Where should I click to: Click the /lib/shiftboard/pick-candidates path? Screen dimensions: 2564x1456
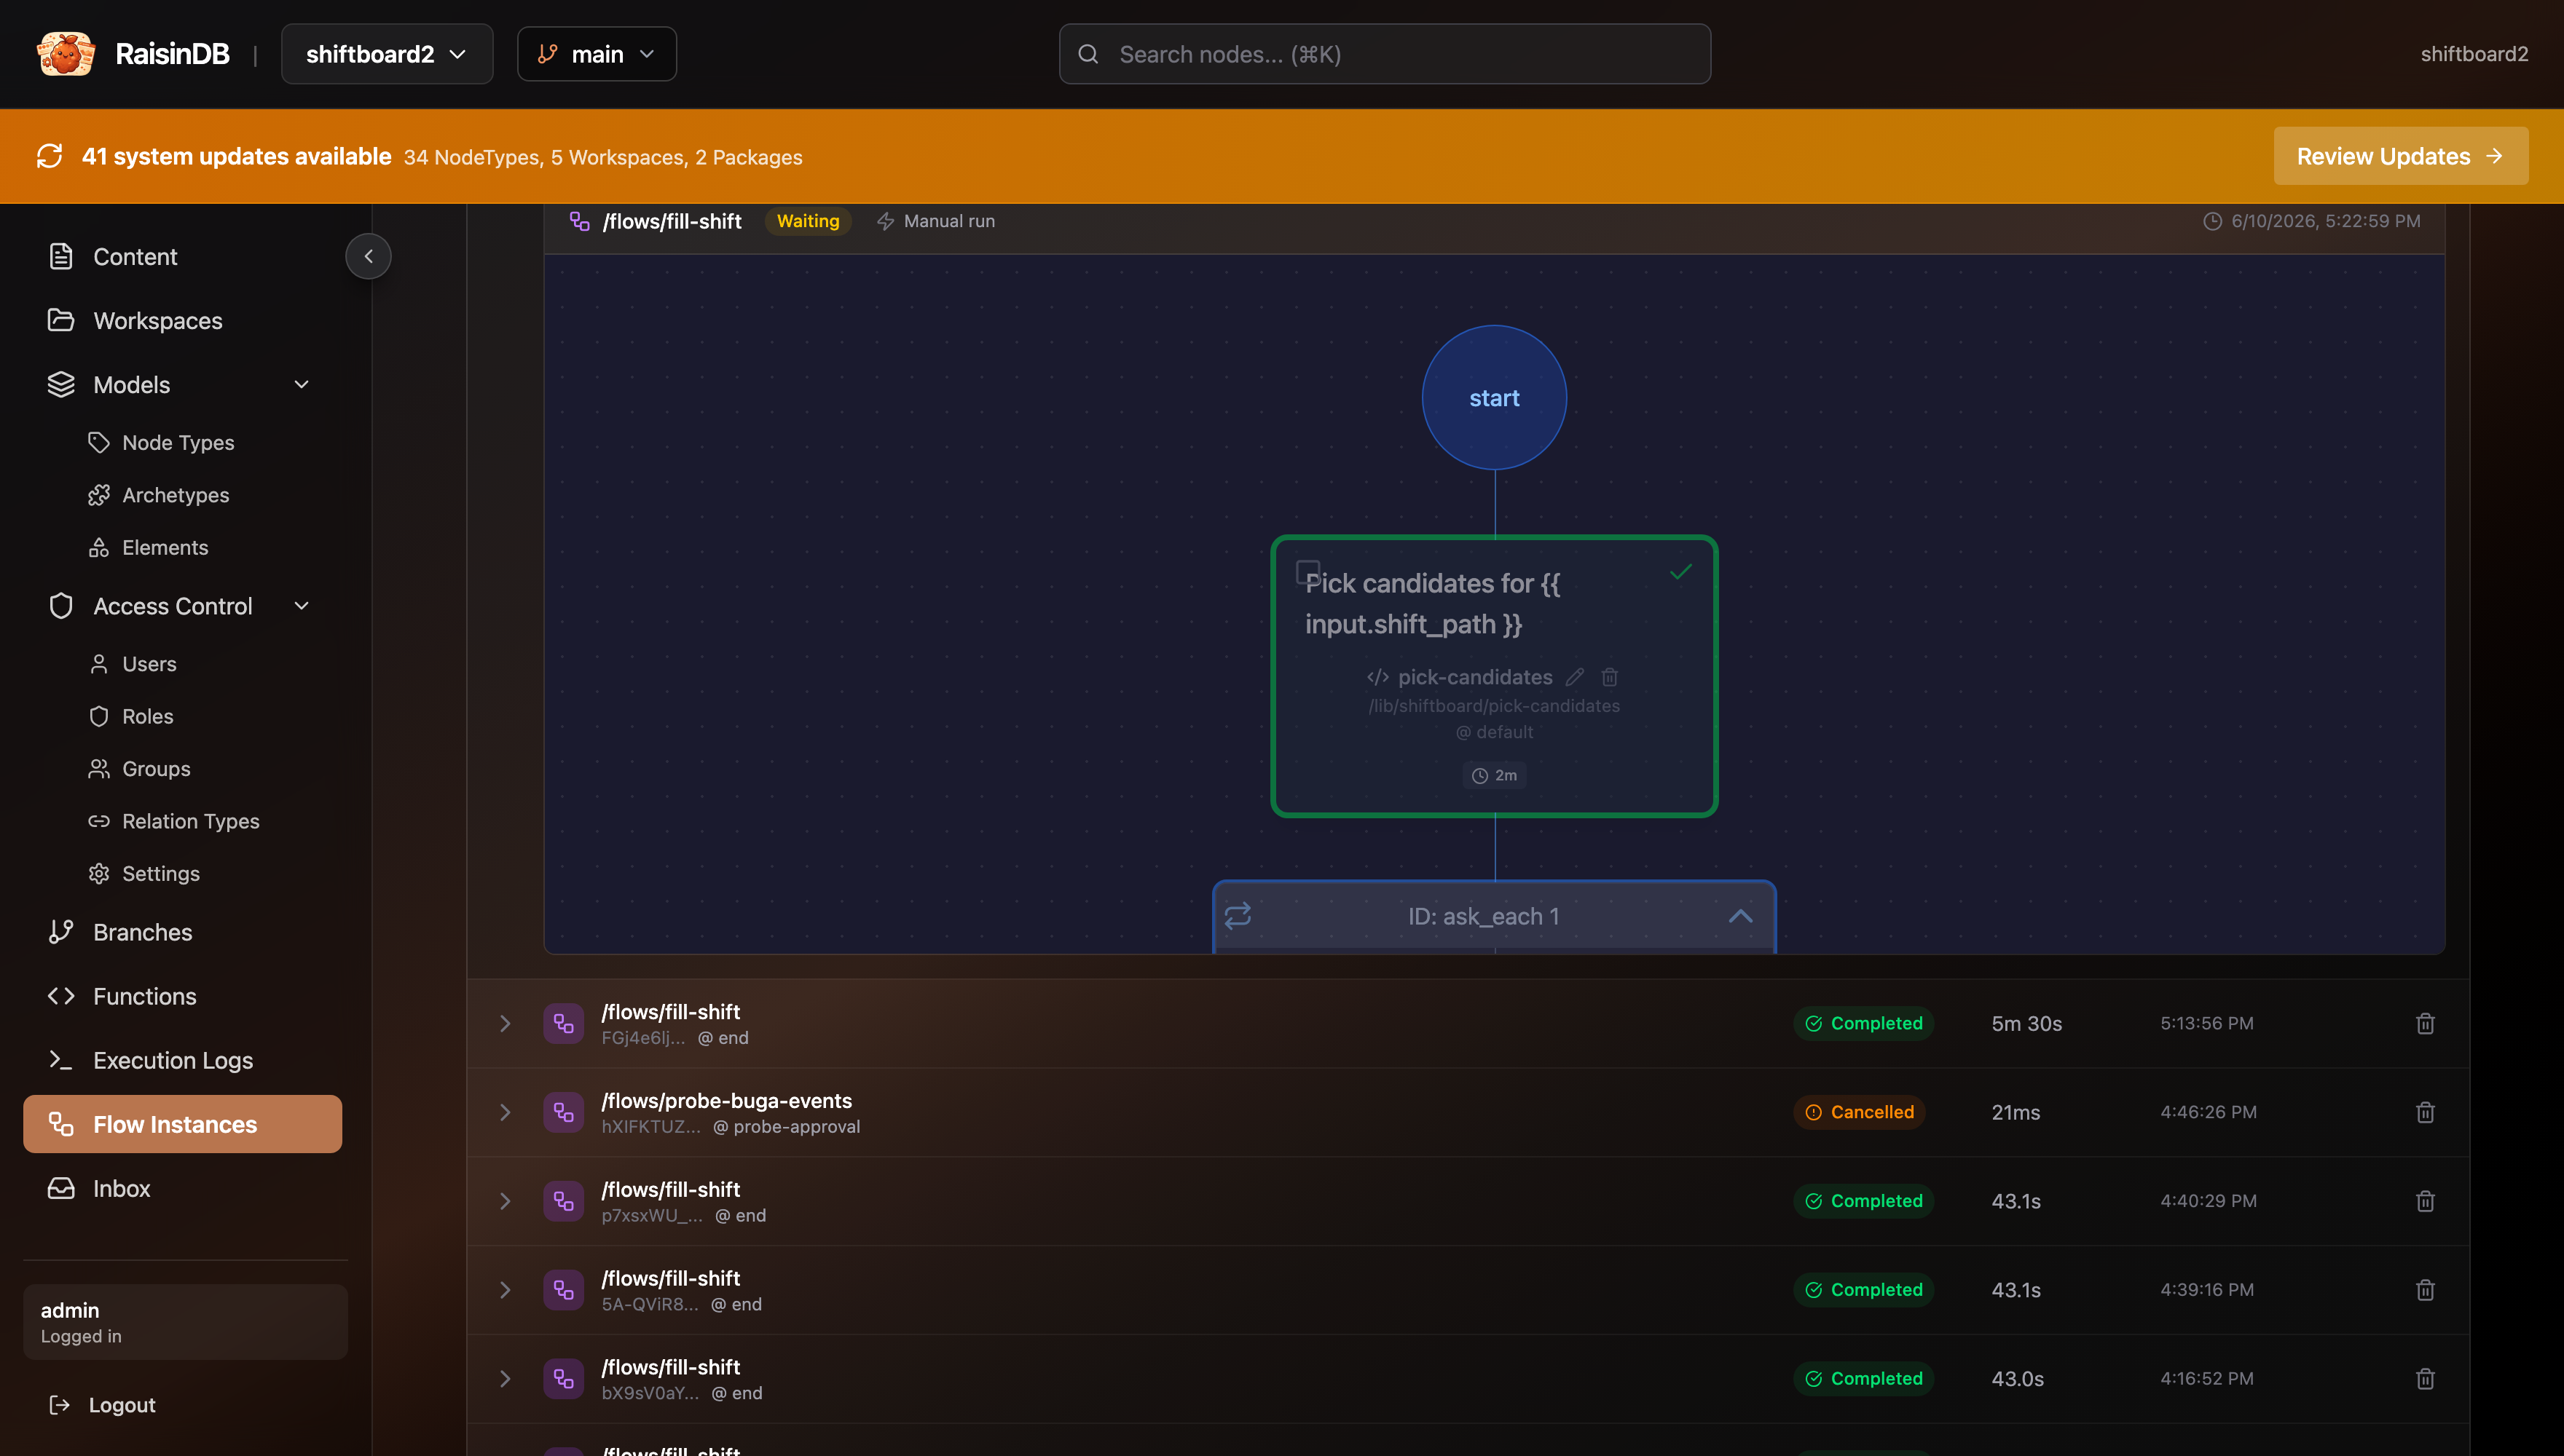(x=1493, y=706)
